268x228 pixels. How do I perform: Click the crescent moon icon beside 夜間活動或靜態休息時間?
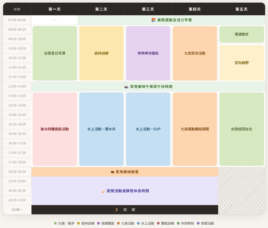point(103,191)
